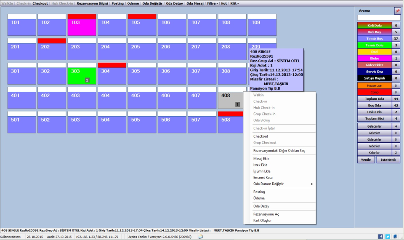404x240 pixels.
Task: Select the magenta Bloke status swatch
Action: (375, 58)
